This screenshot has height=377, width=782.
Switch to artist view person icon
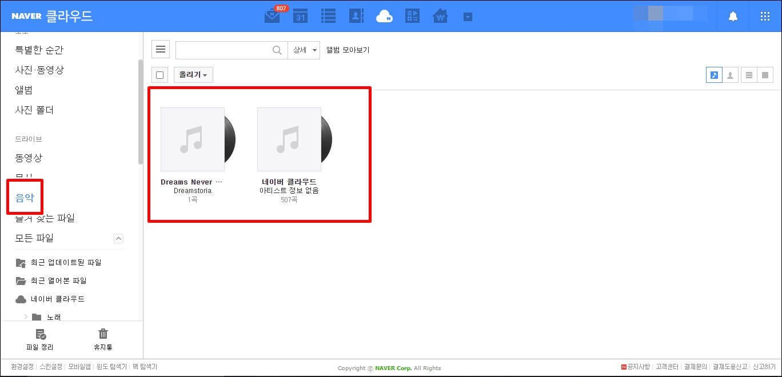730,75
